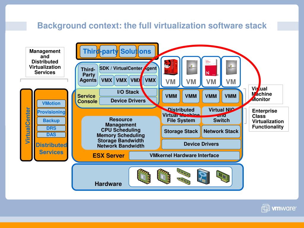Image resolution: width=304 pixels, height=228 pixels.
Task: Click the vertical VirtualCenter bar
Action: coord(26,125)
